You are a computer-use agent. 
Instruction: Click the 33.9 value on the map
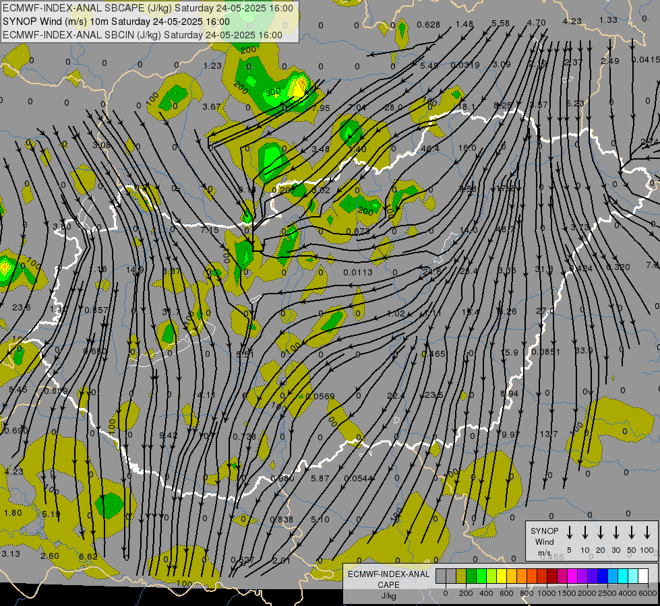[x=584, y=350]
